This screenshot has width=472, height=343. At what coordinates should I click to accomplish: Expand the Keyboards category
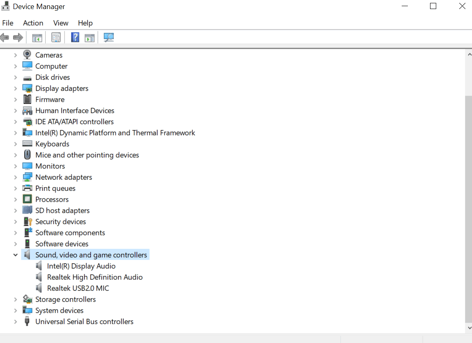coord(15,144)
